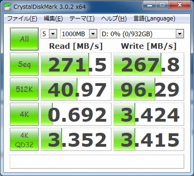
Task: Click the Read [MB/s] column header
Action: click(76, 46)
